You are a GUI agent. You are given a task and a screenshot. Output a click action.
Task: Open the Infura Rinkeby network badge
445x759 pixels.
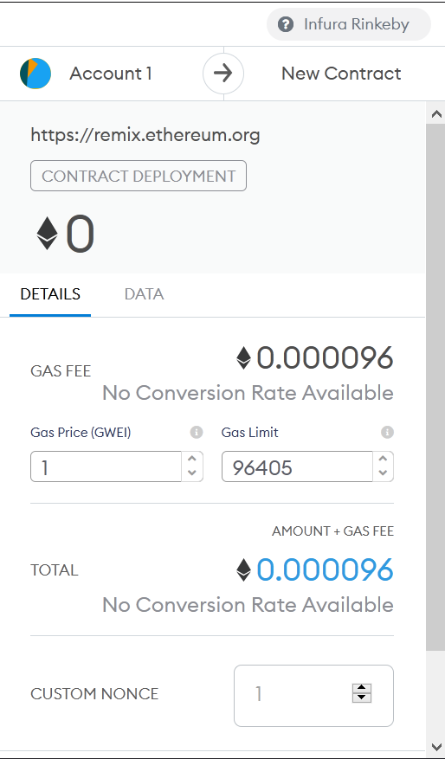click(349, 24)
